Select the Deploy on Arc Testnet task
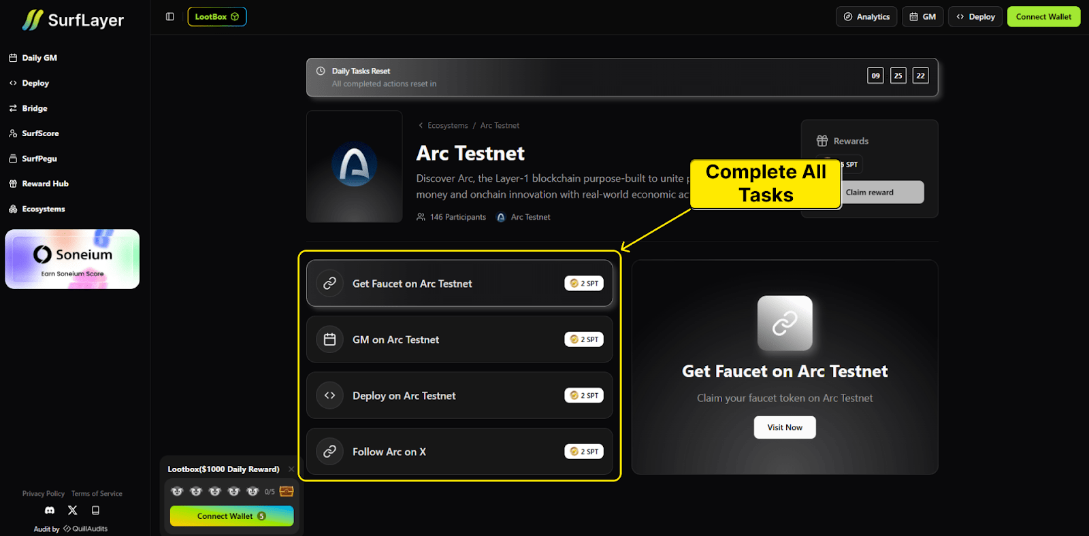Screen dimensions: 1089x536 point(459,395)
